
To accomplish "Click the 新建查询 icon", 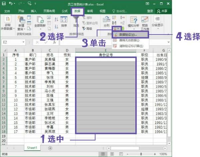I will (x=21, y=20).
